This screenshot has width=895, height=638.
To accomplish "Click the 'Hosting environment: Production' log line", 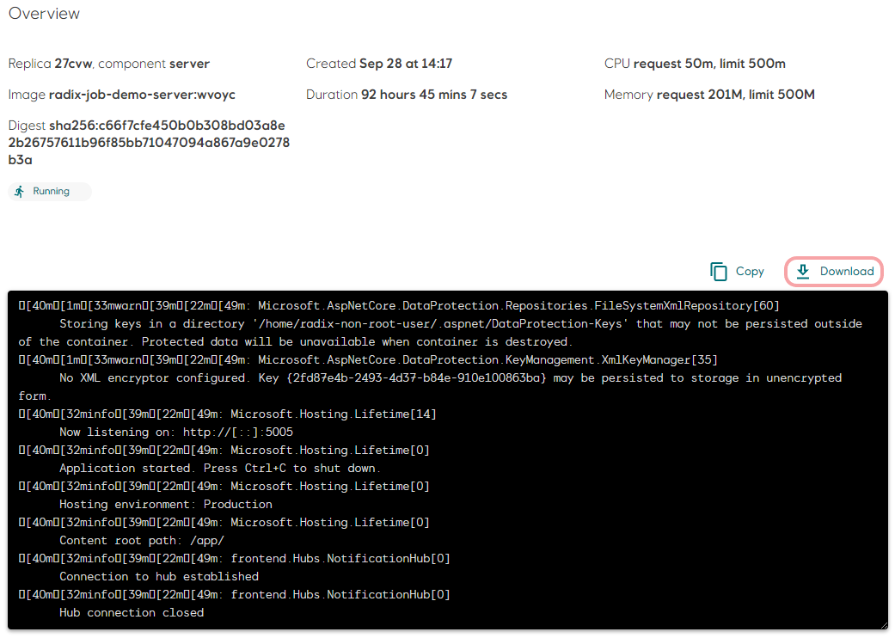I will 166,505.
